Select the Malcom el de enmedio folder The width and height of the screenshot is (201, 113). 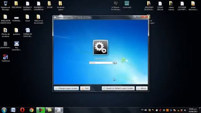(39, 19)
